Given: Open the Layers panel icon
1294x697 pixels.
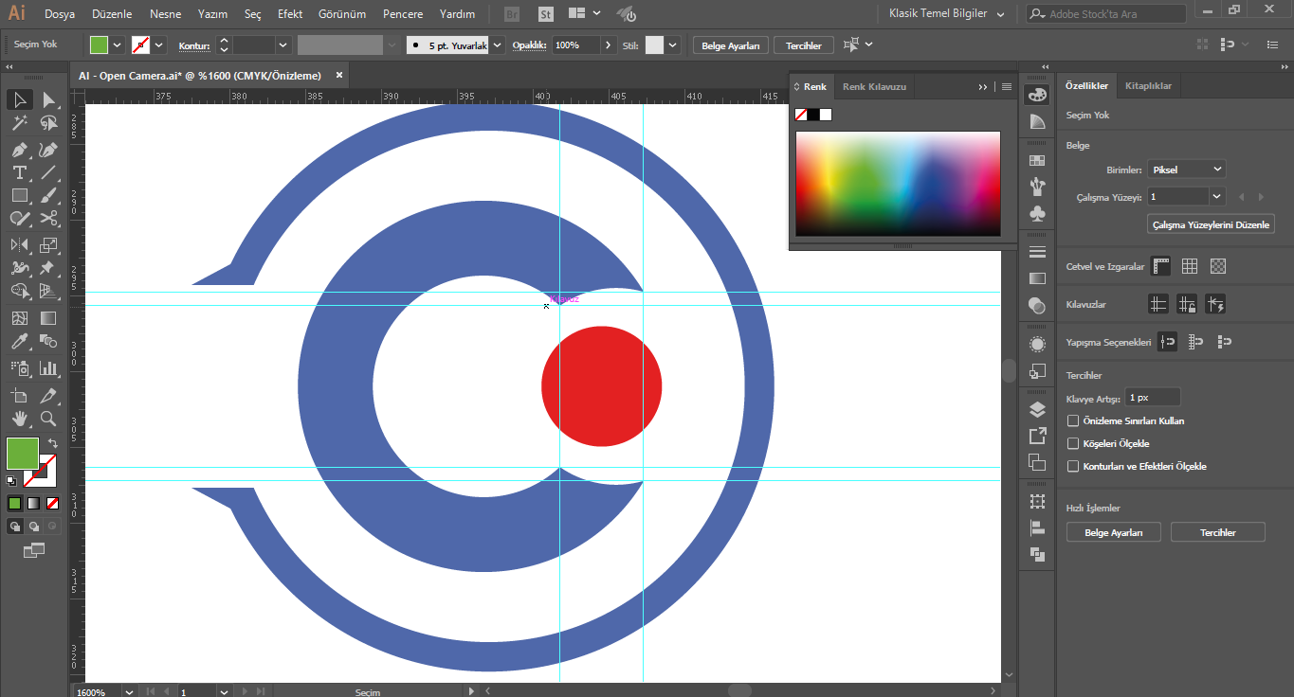Looking at the screenshot, I should point(1037,410).
